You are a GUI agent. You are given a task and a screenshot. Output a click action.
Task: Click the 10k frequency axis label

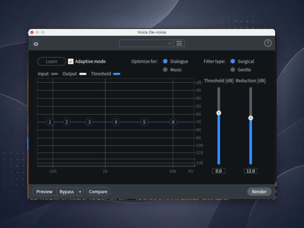tap(173, 171)
